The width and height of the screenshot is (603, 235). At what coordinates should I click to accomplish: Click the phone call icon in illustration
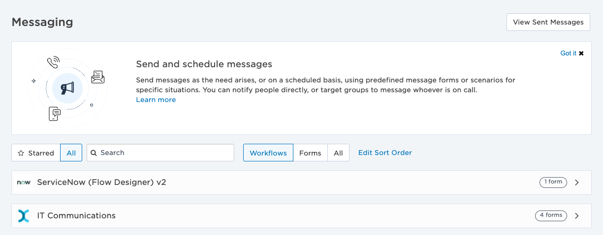click(53, 62)
